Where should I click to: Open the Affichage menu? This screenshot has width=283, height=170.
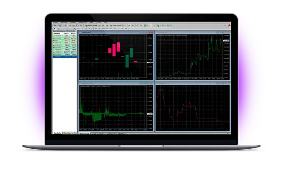point(64,22)
